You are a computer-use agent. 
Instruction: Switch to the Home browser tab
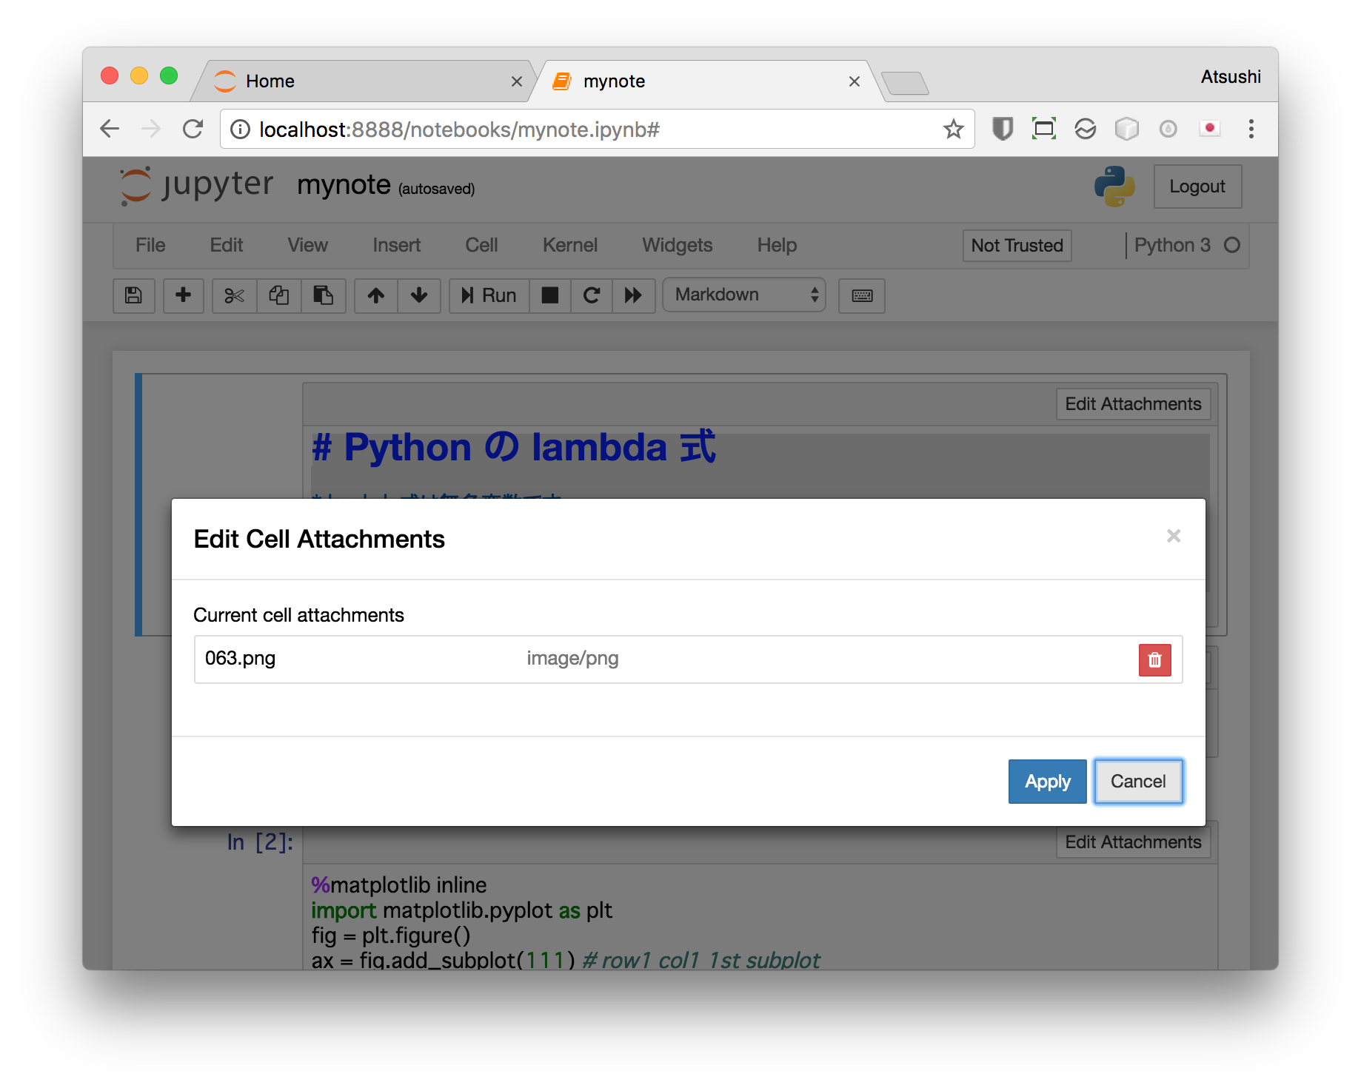click(363, 81)
